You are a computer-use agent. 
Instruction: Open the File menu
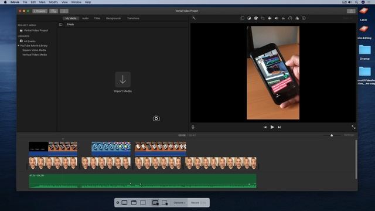25,2
